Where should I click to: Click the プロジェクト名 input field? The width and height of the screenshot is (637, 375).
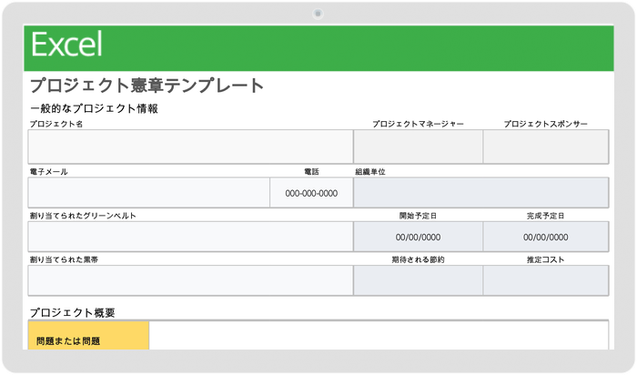(x=190, y=147)
